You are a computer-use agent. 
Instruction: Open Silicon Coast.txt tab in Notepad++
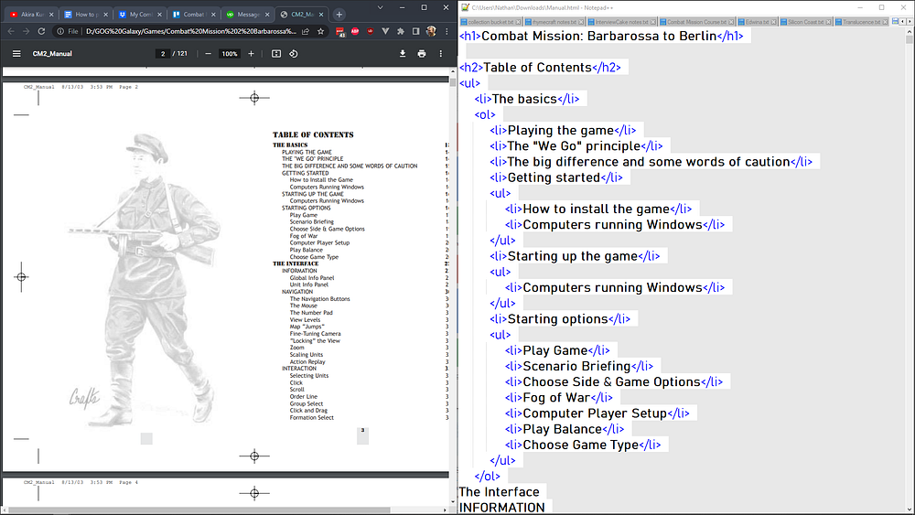[805, 22]
